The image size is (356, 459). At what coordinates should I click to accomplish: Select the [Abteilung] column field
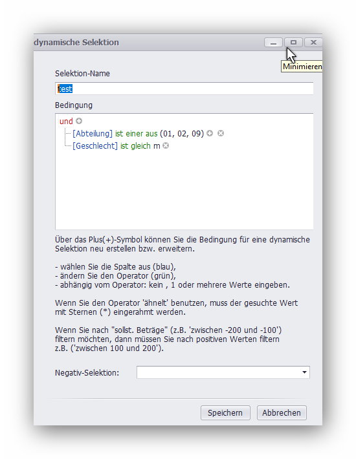tap(93, 133)
